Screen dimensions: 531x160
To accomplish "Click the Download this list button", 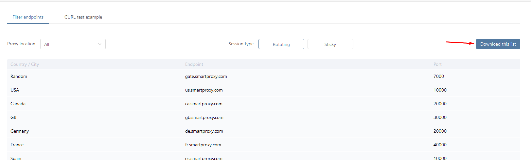I will [x=498, y=44].
